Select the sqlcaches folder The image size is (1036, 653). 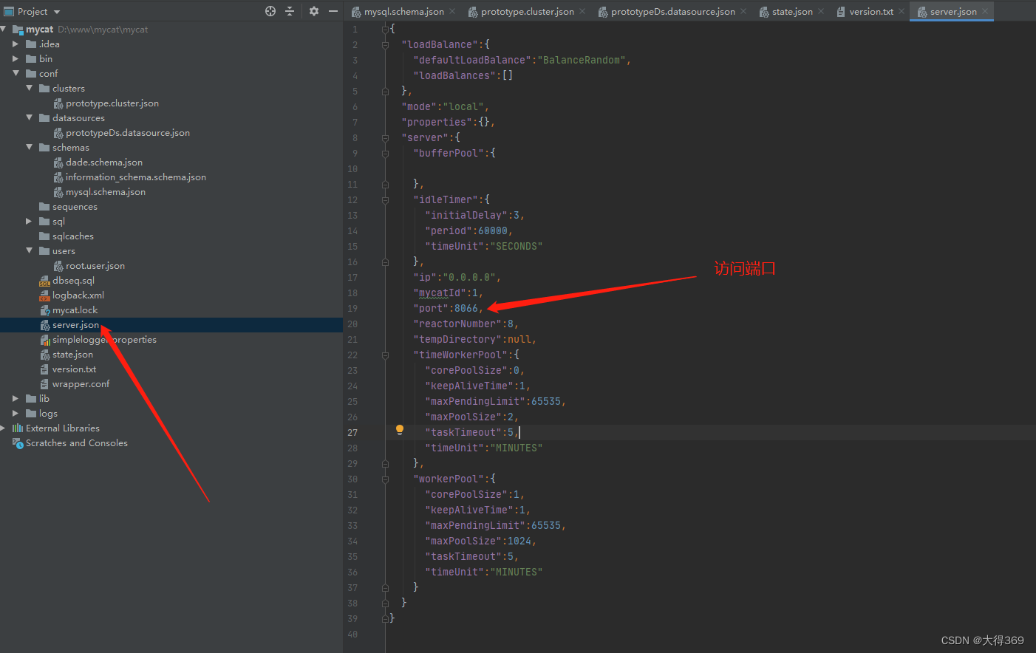point(73,236)
